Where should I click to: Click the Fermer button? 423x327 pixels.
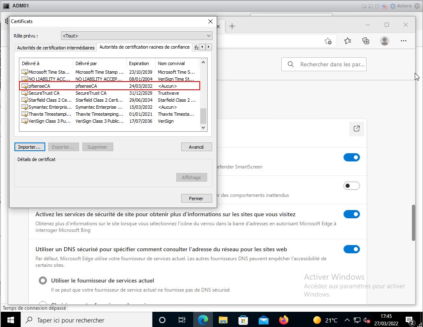[196, 199]
